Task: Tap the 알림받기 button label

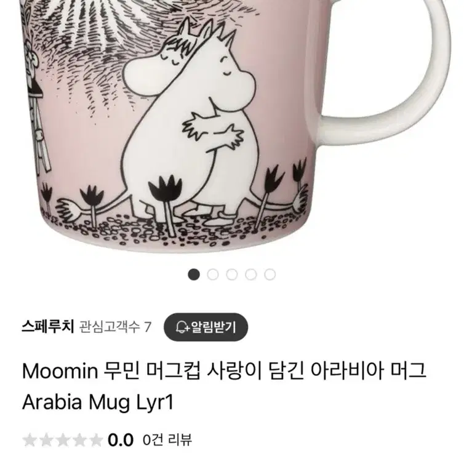Action: pyautogui.click(x=214, y=327)
